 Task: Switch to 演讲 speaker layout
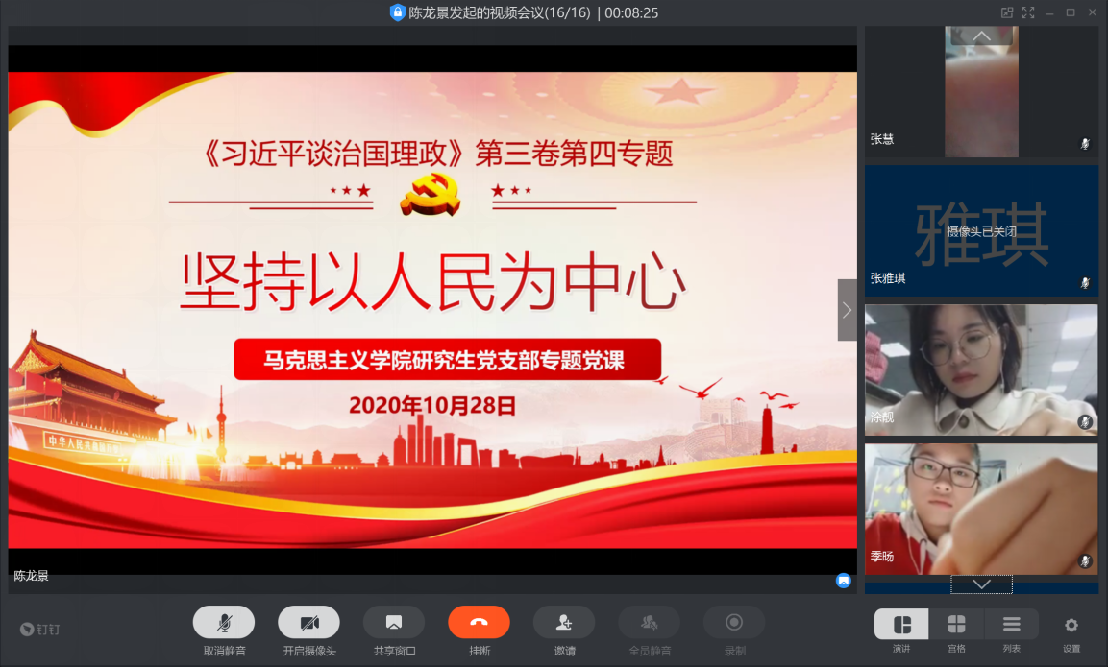click(901, 625)
